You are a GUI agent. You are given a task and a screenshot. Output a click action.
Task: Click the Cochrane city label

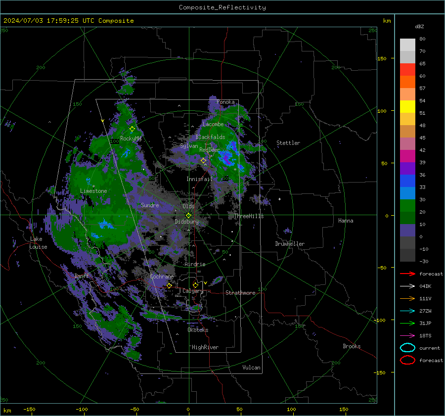point(162,277)
